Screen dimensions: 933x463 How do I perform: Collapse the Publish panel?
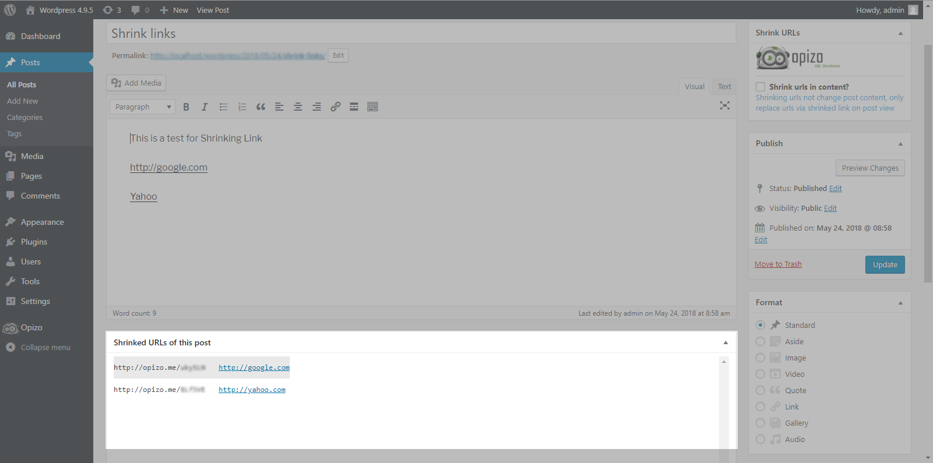[x=900, y=144]
